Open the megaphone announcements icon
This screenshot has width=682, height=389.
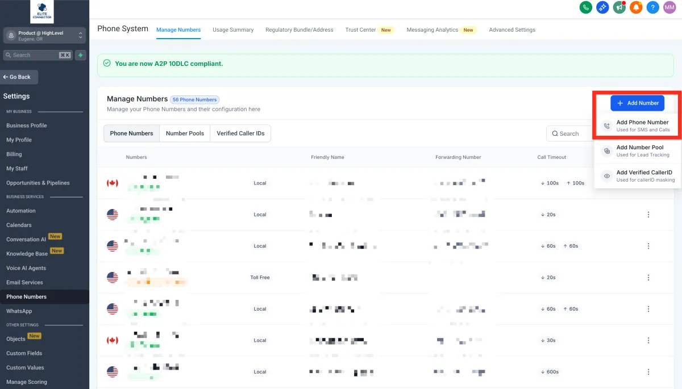pyautogui.click(x=619, y=7)
